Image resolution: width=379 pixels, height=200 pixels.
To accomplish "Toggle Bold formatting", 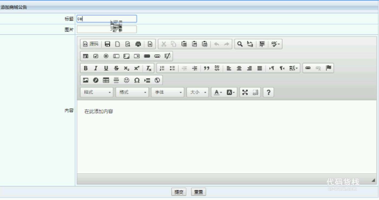I will [x=85, y=68].
